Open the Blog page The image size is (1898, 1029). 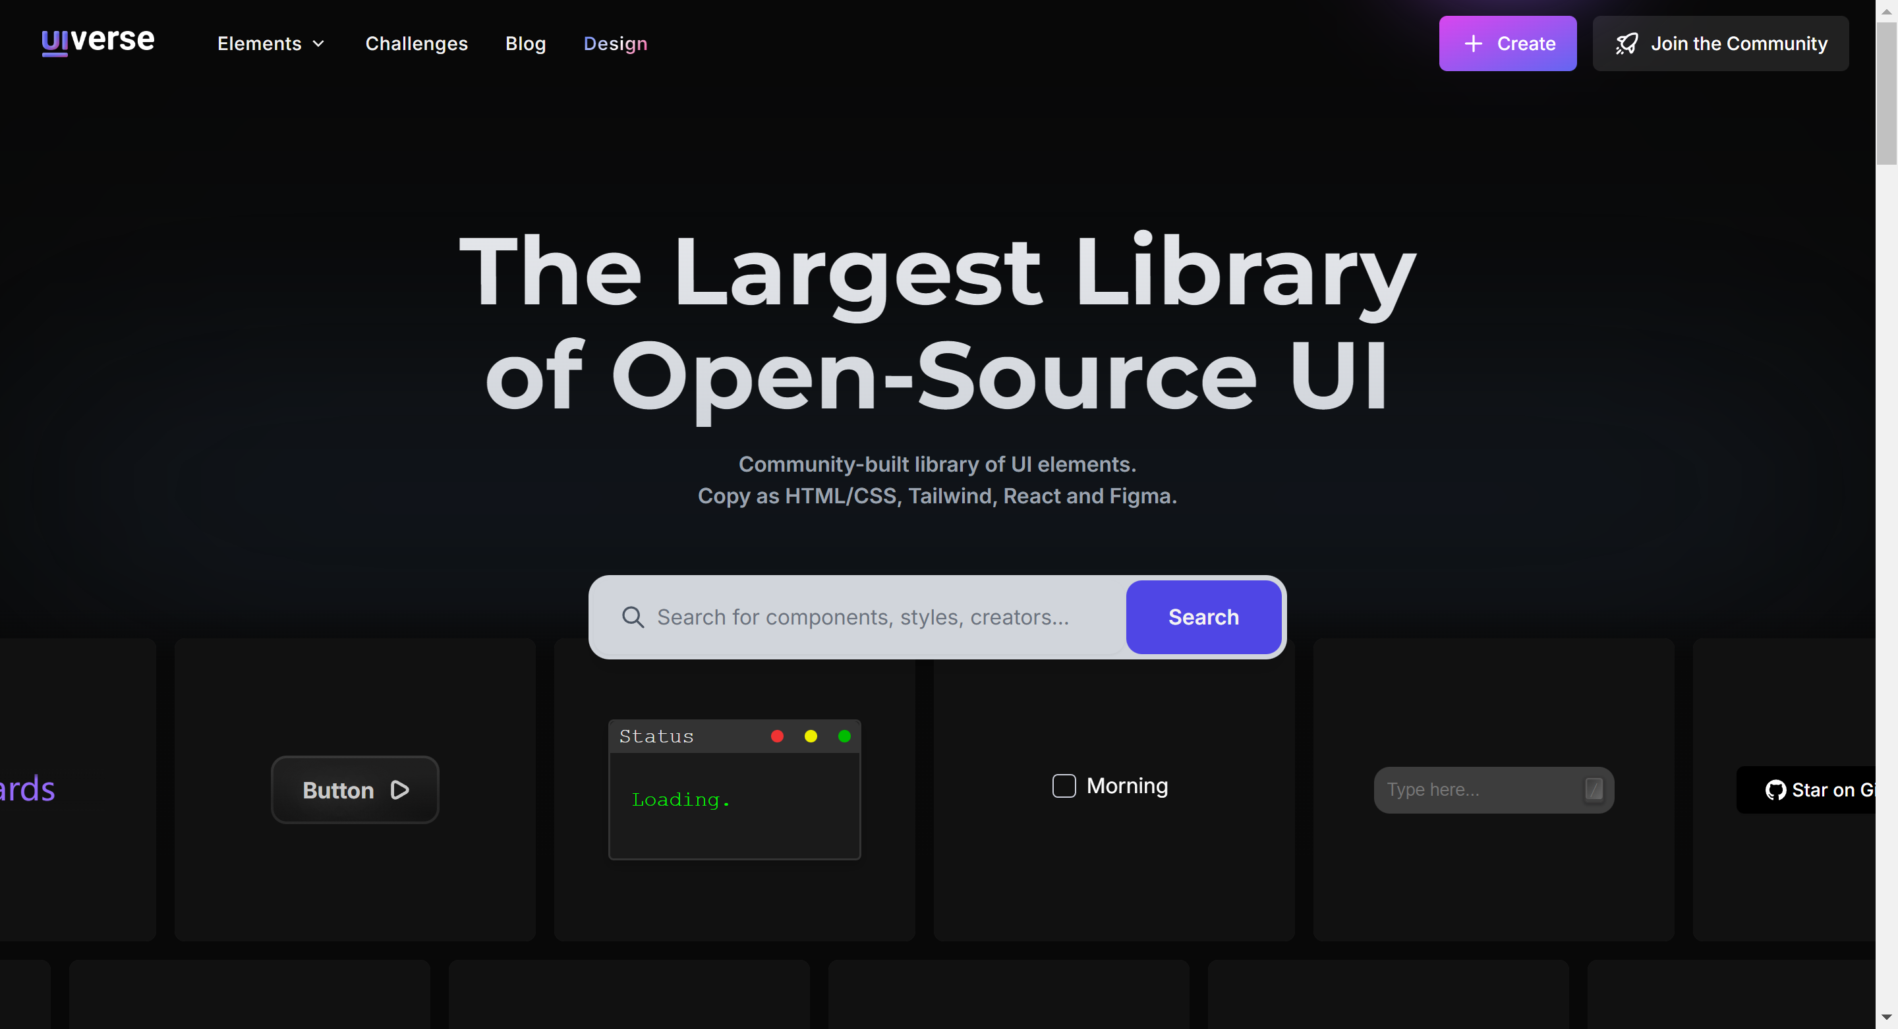(525, 43)
